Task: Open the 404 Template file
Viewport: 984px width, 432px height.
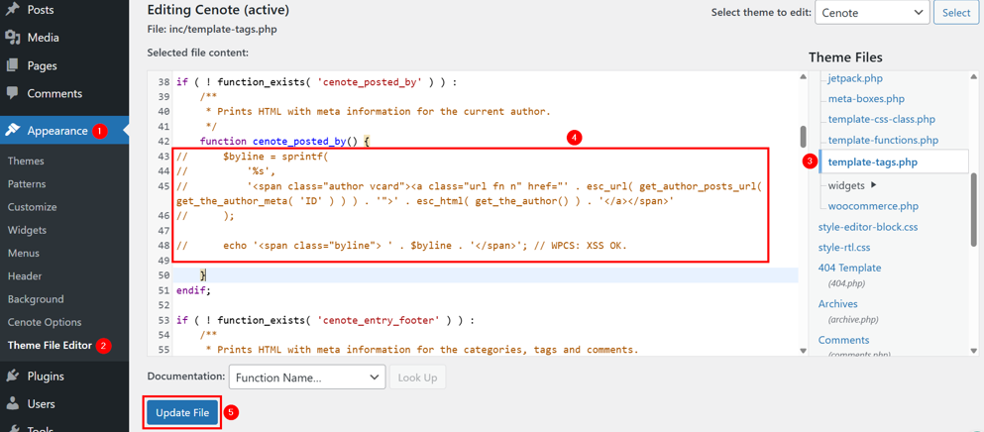Action: 849,269
